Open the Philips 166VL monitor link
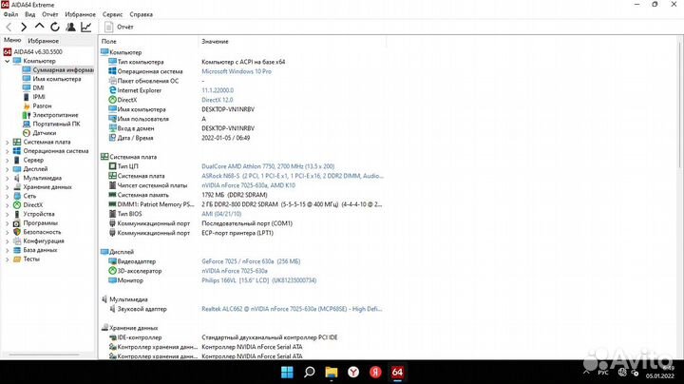Viewport: 684px width, 384px height. (x=259, y=280)
